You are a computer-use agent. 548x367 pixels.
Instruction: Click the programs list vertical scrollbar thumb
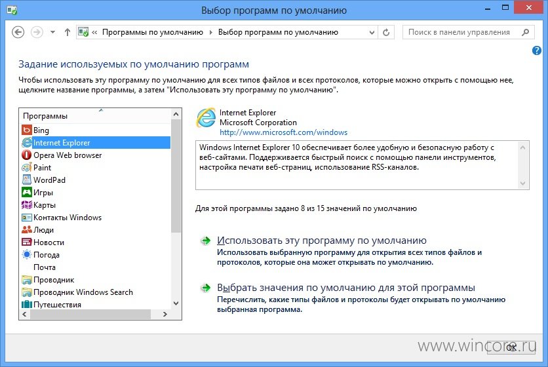click(176, 176)
